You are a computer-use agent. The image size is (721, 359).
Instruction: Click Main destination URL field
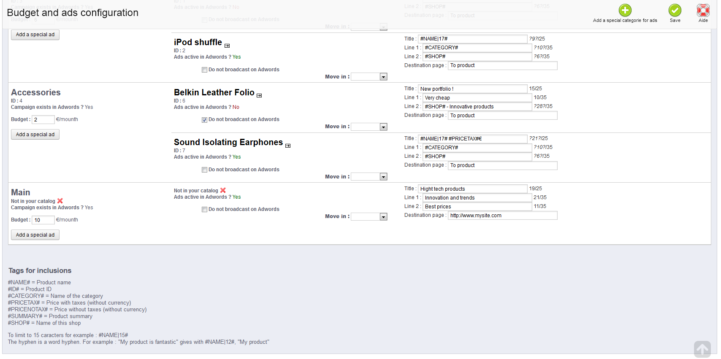click(502, 216)
